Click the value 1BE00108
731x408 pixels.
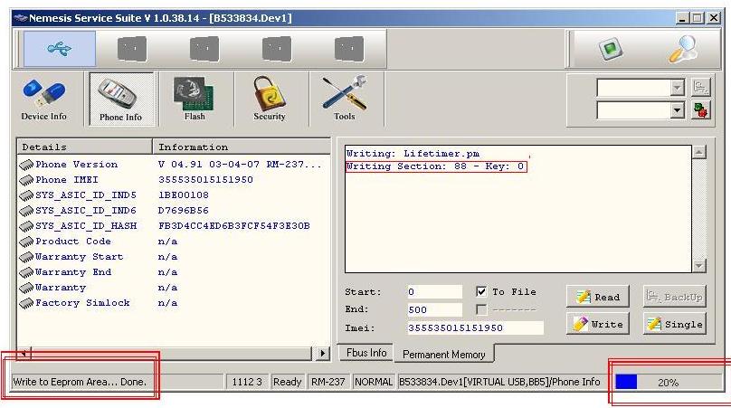point(184,195)
